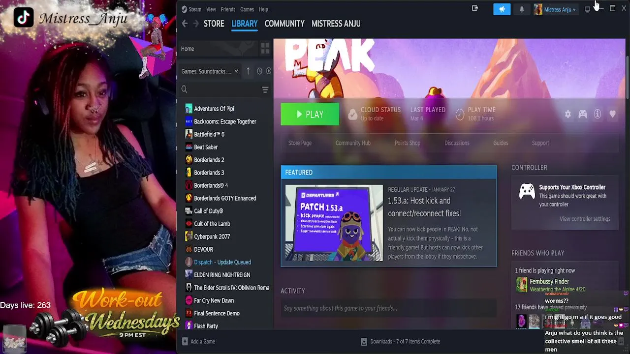Image resolution: width=630 pixels, height=354 pixels.
Task: Click the activity status input field
Action: [389, 308]
